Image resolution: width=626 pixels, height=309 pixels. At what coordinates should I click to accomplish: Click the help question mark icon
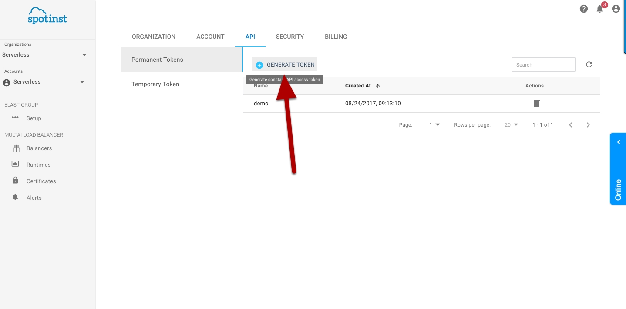pos(584,9)
